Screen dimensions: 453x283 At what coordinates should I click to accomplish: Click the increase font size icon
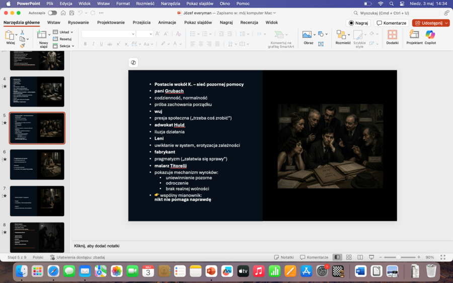(x=158, y=34)
